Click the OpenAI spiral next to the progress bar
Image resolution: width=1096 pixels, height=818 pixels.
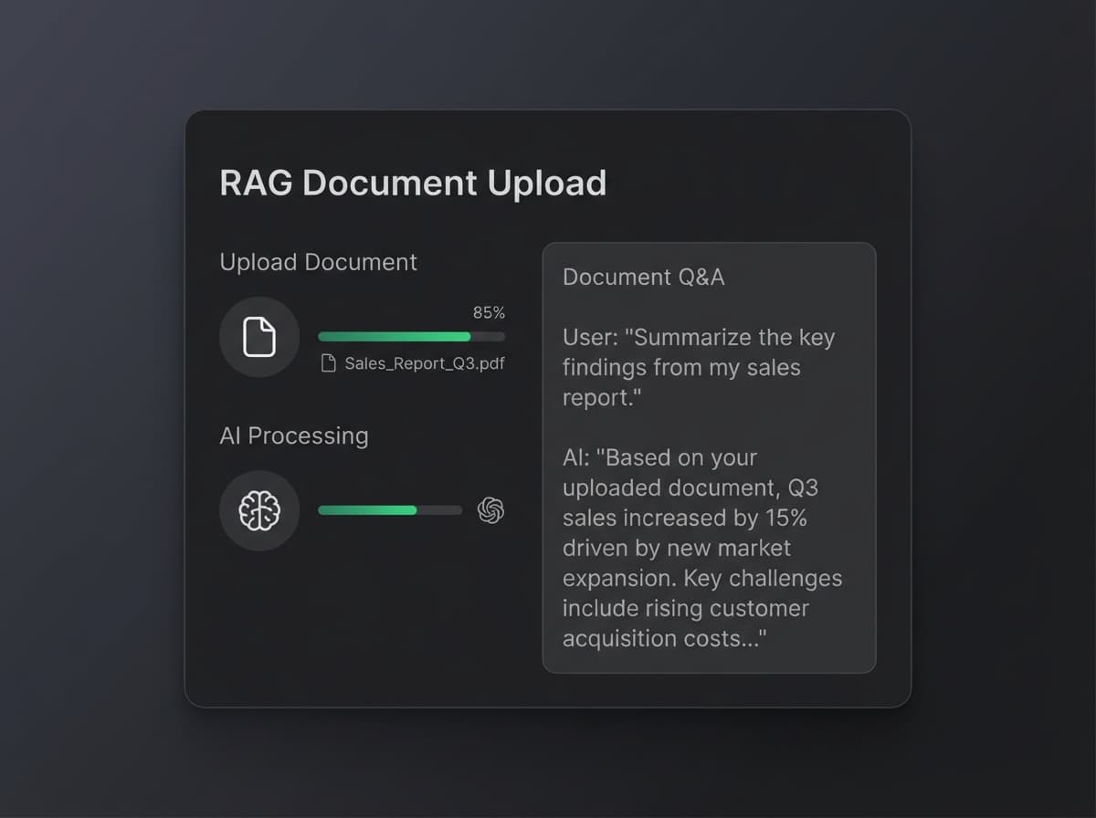[490, 509]
